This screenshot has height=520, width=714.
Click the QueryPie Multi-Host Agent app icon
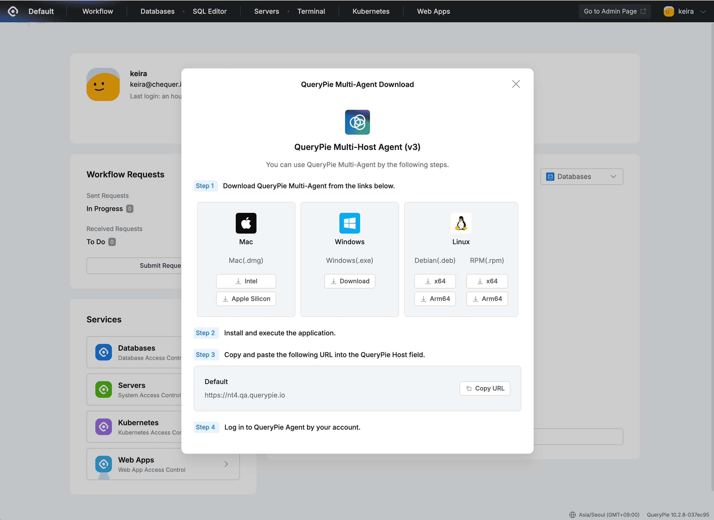(357, 122)
